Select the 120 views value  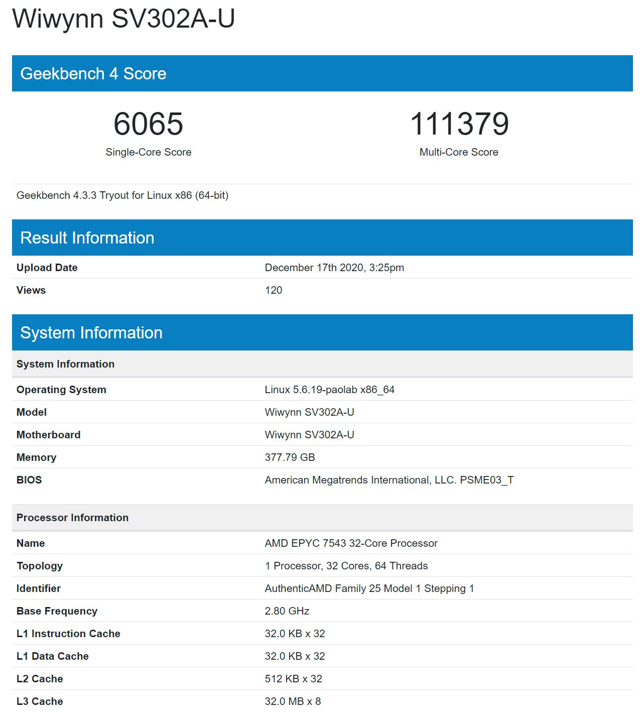[x=274, y=290]
